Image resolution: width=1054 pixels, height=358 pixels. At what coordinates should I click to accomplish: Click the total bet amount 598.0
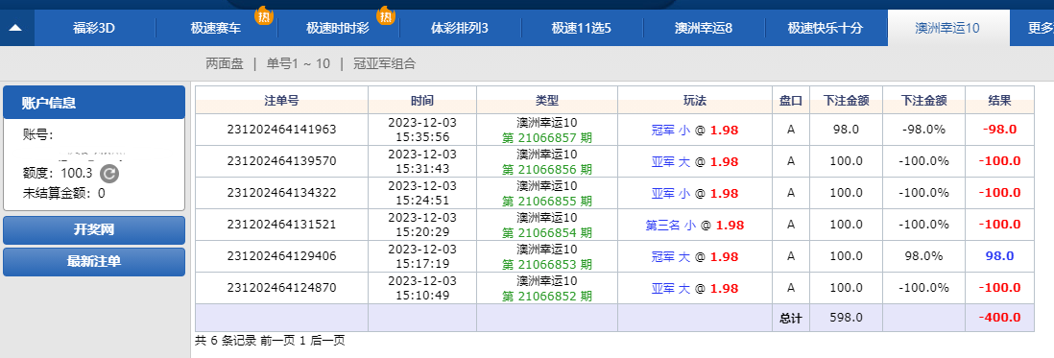tap(847, 317)
